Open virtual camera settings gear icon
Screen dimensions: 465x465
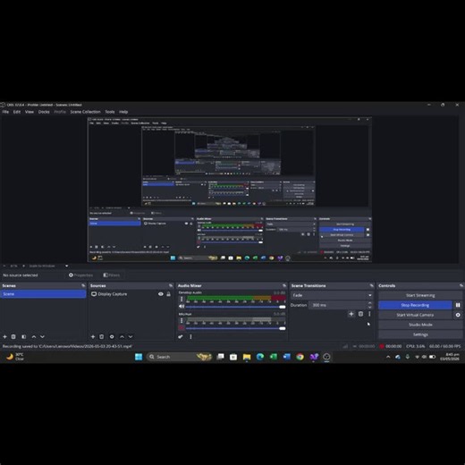(x=458, y=315)
